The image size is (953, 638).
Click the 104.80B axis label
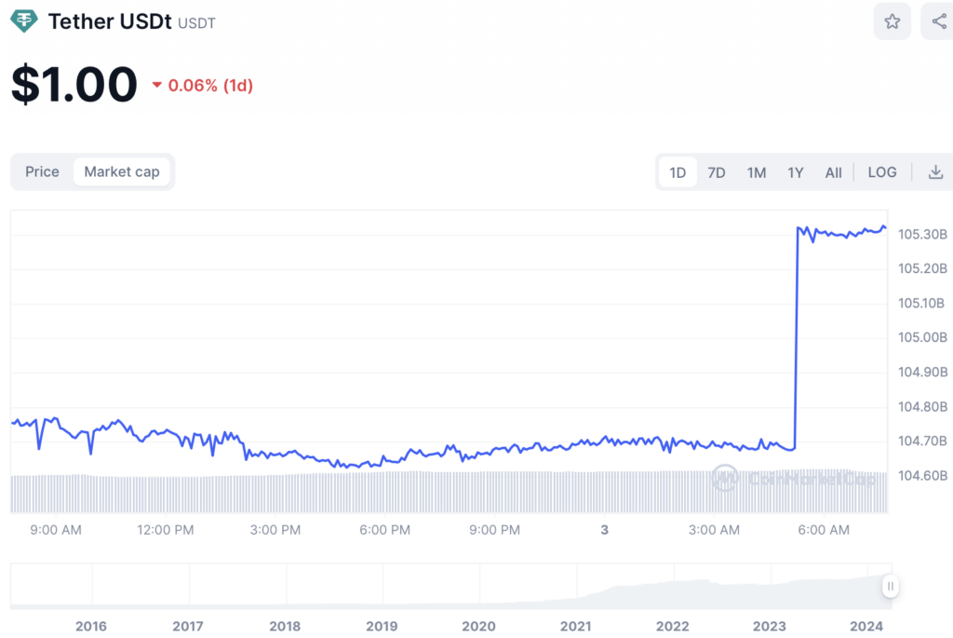pos(922,407)
